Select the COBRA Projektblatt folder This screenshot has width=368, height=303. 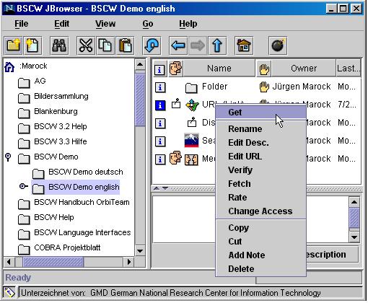(x=59, y=248)
